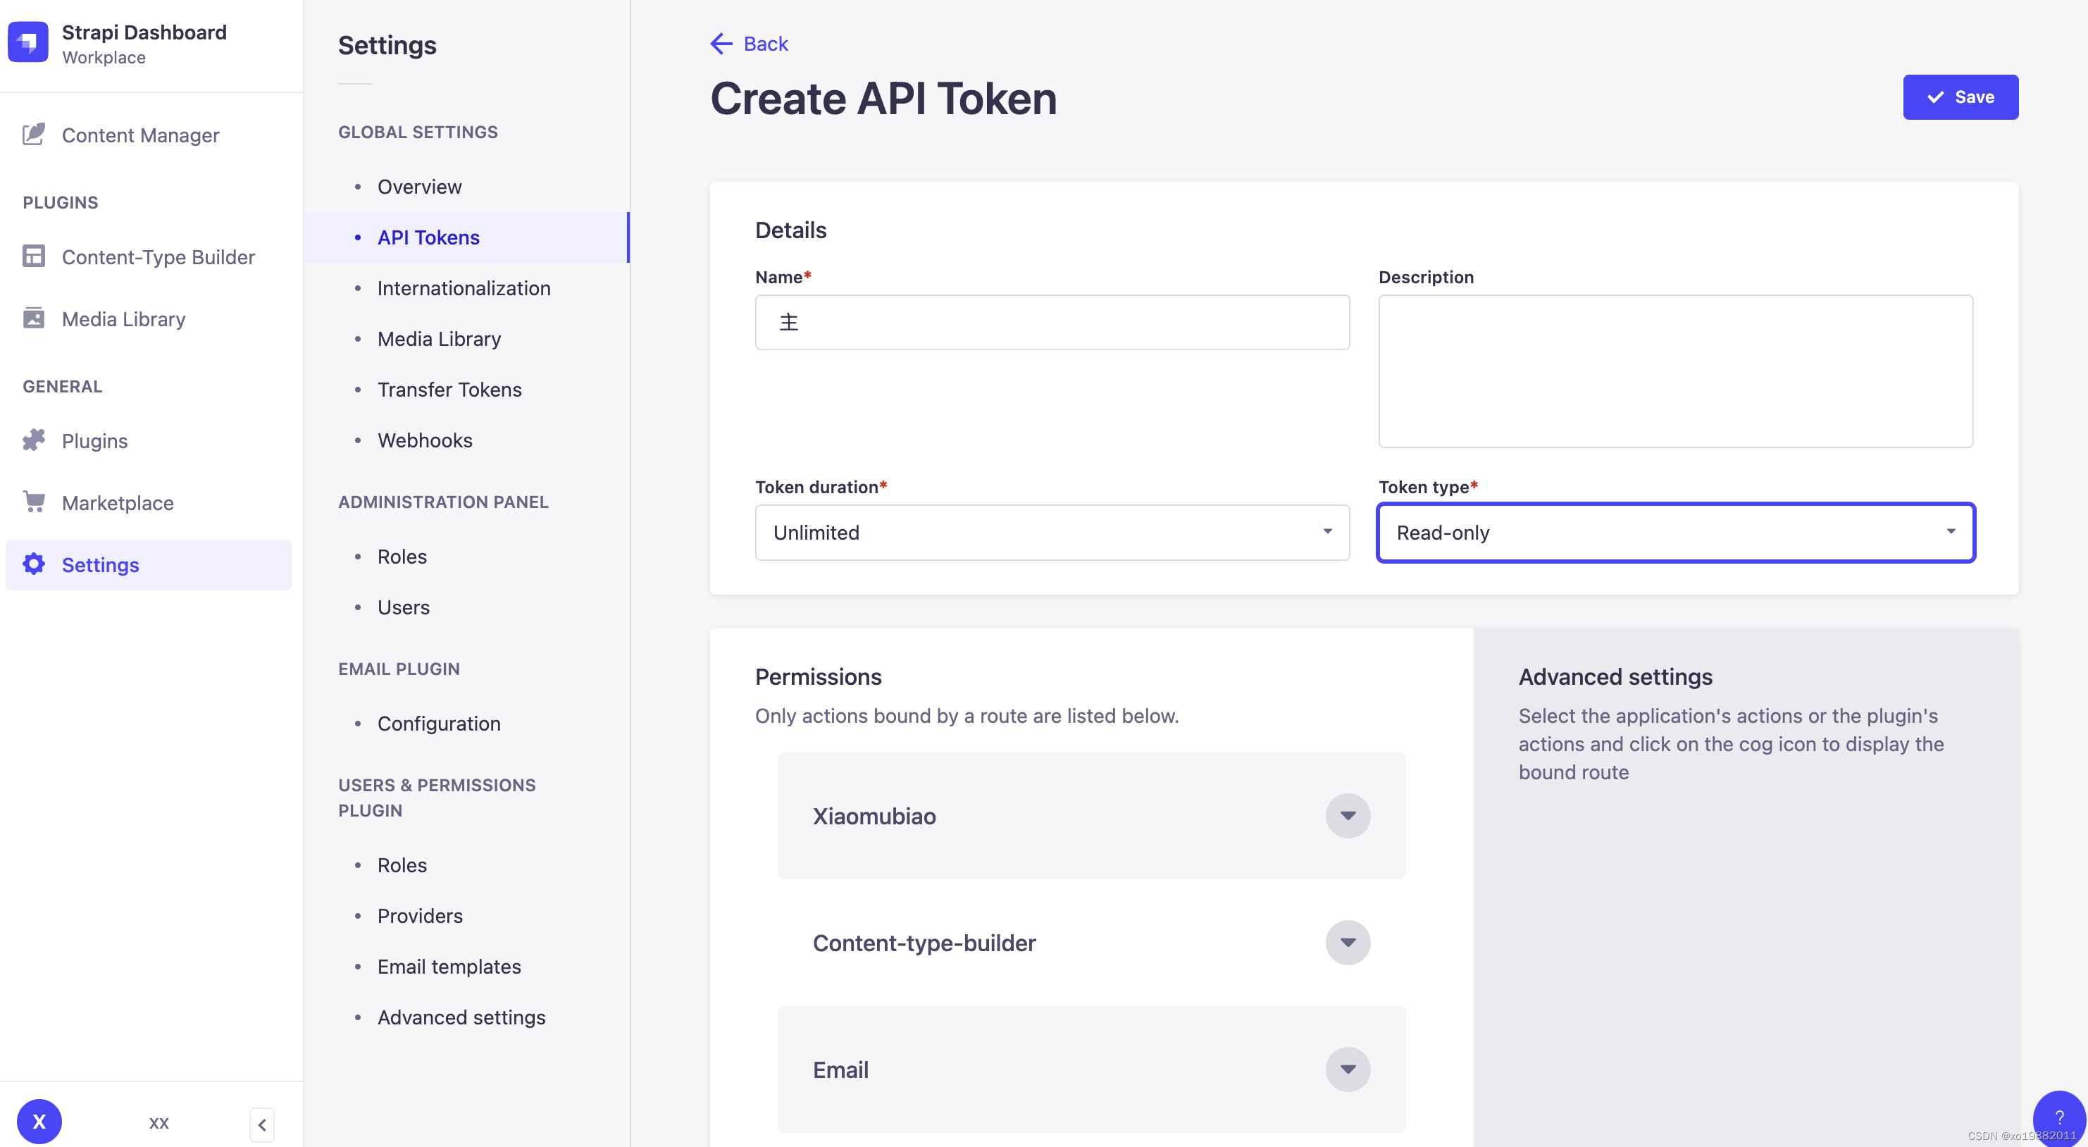Select the Token type dropdown
This screenshot has height=1147, width=2088.
1674,531
